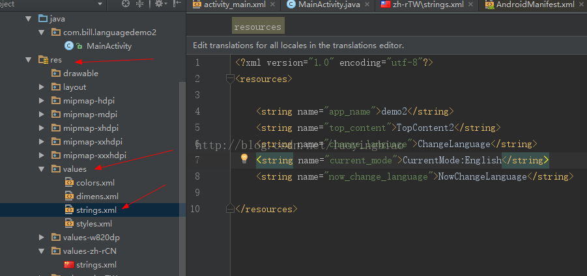
Task: Collapse the com.bill.languagedemo2 package
Action: click(x=42, y=33)
